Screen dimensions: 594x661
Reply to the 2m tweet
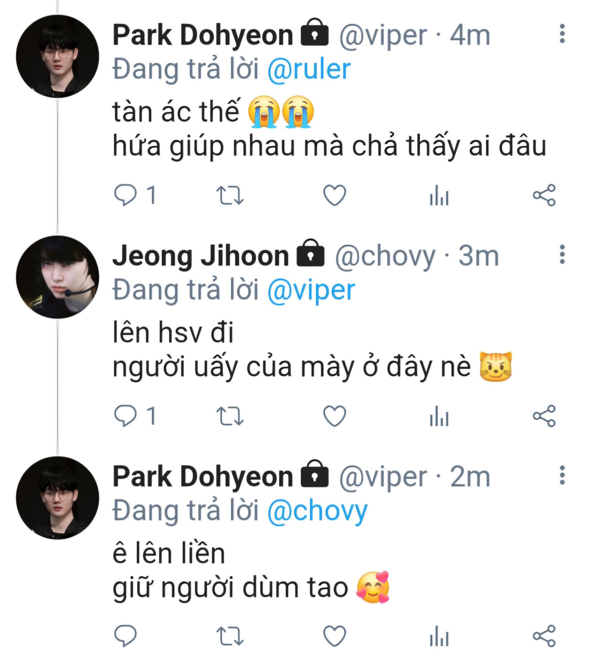[125, 636]
